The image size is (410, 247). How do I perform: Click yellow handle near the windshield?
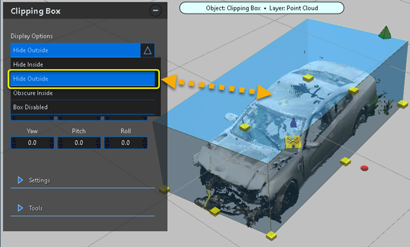click(245, 127)
